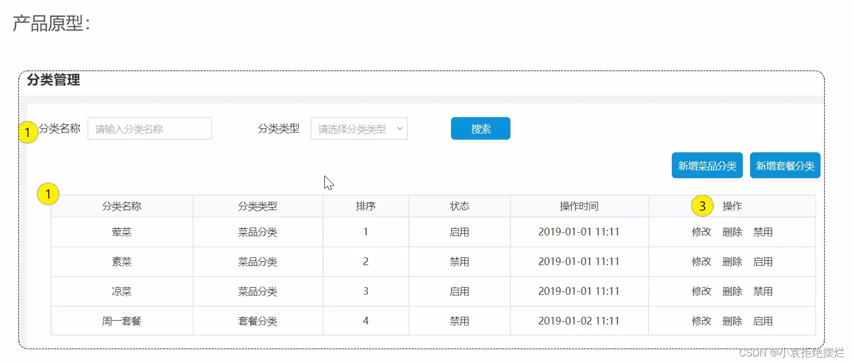Click 修改 on the 周一套餐 row
853x363 pixels.
coord(702,321)
